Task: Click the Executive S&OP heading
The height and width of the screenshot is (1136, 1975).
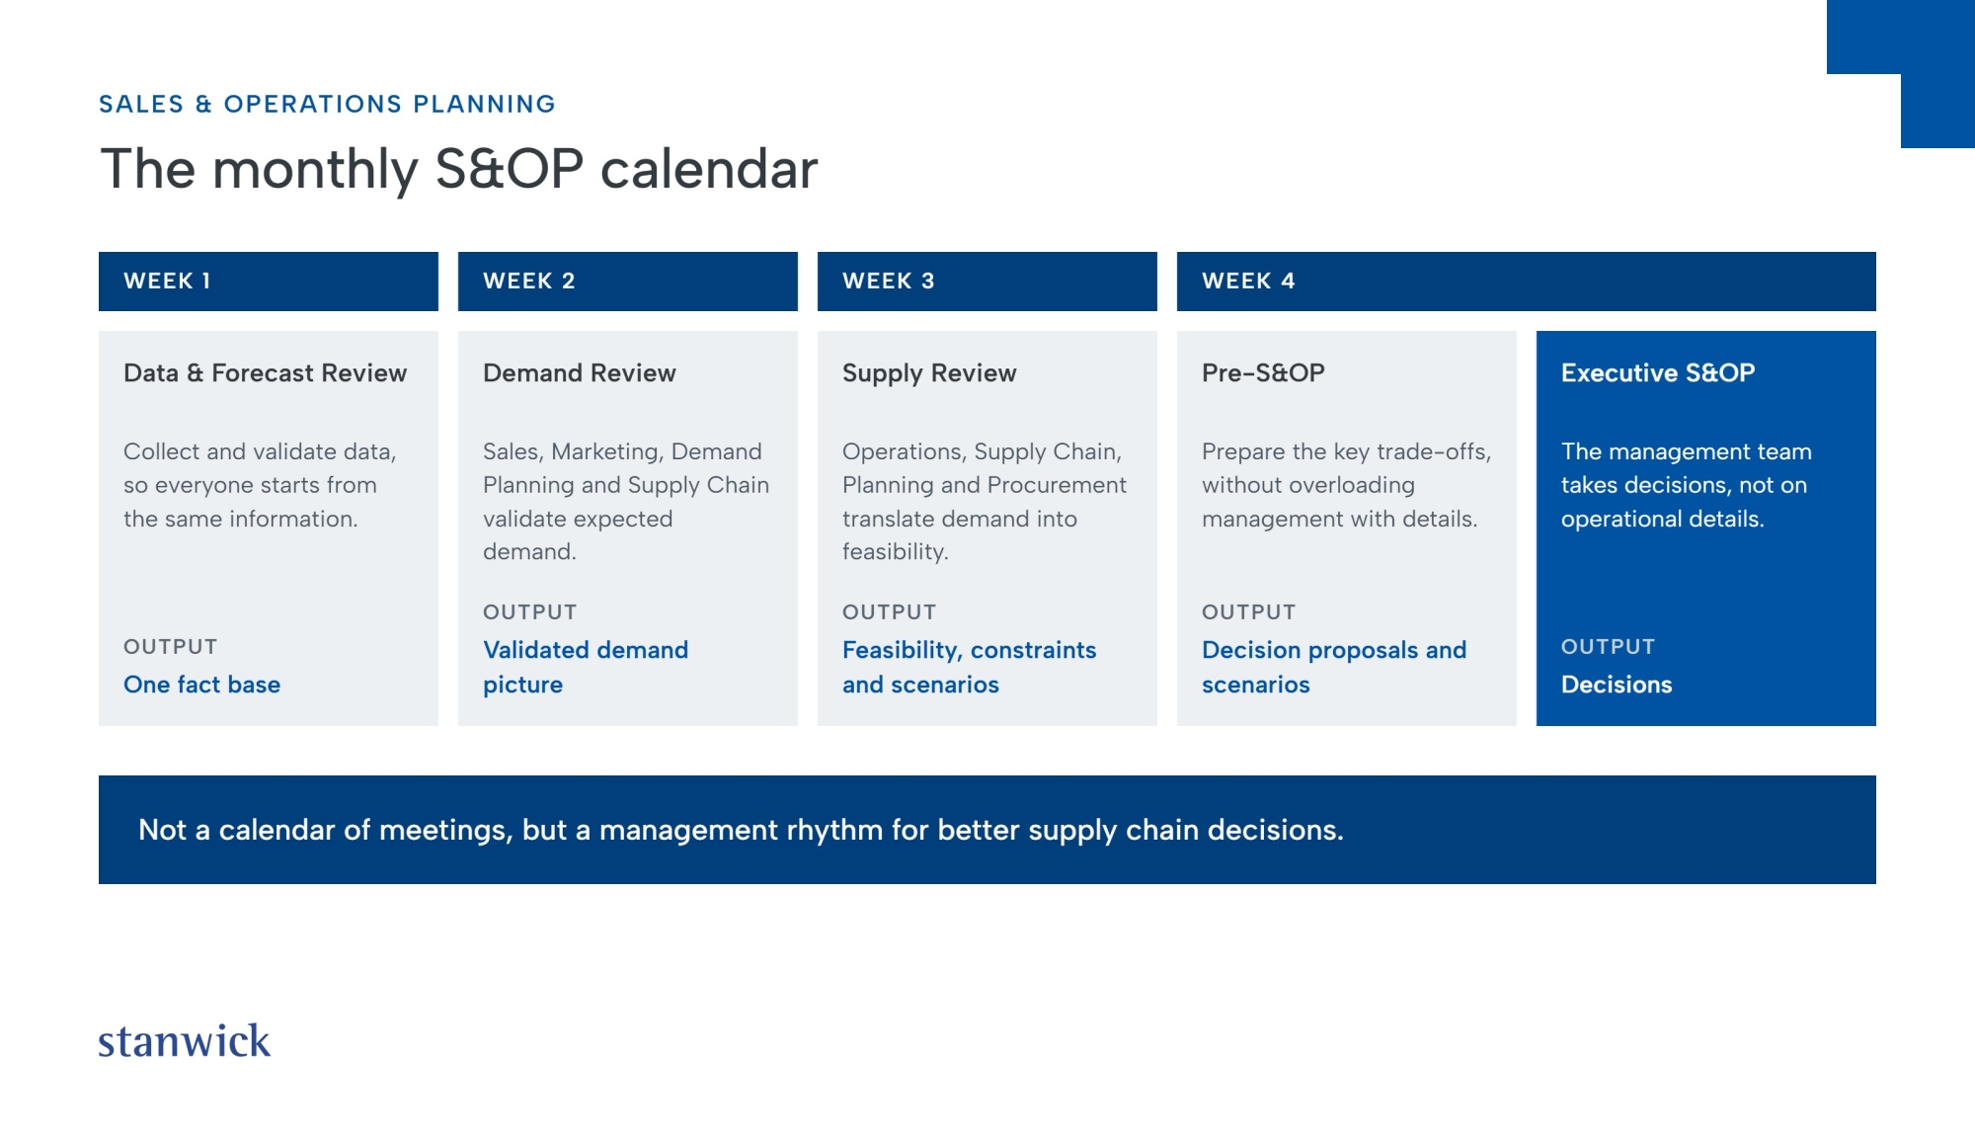Action: point(1658,372)
